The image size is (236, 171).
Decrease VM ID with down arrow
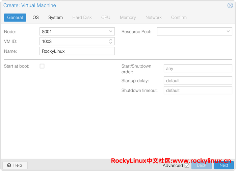[x=111, y=43]
